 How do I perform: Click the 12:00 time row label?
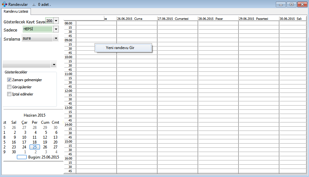pyautogui.click(x=69, y=91)
